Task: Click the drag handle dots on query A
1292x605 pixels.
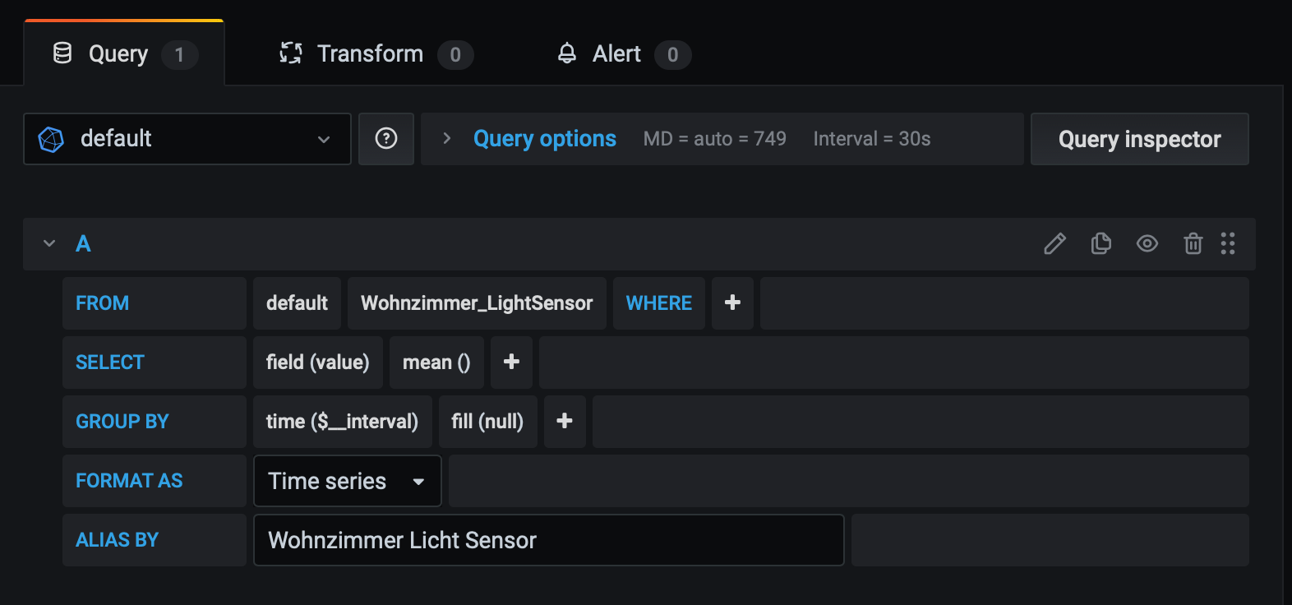Action: click(x=1228, y=243)
